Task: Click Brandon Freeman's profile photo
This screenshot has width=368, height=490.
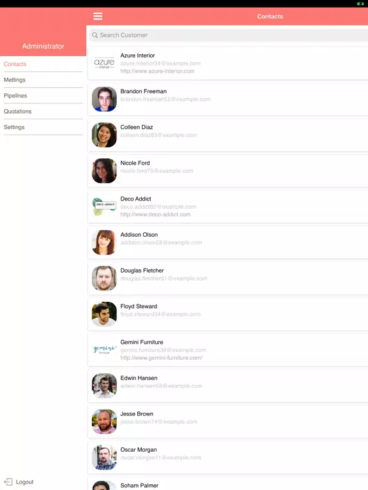Action: tap(104, 99)
